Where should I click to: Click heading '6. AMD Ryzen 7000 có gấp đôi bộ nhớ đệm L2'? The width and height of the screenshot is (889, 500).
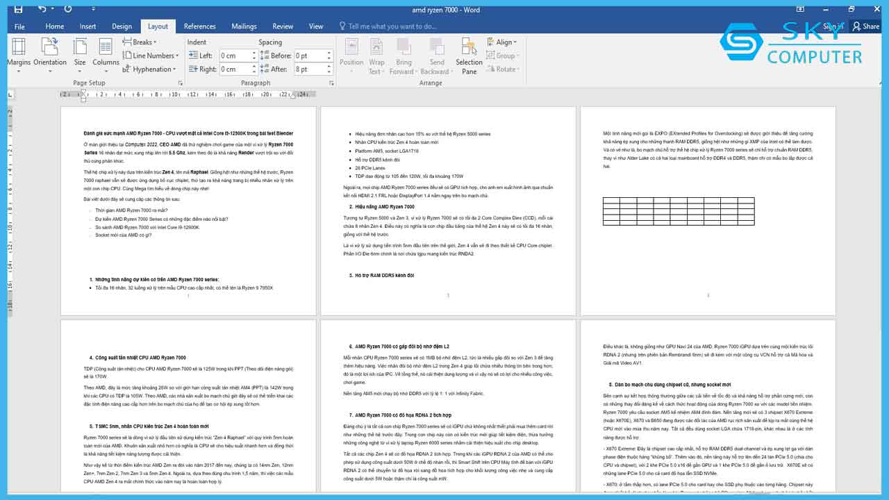click(x=399, y=346)
